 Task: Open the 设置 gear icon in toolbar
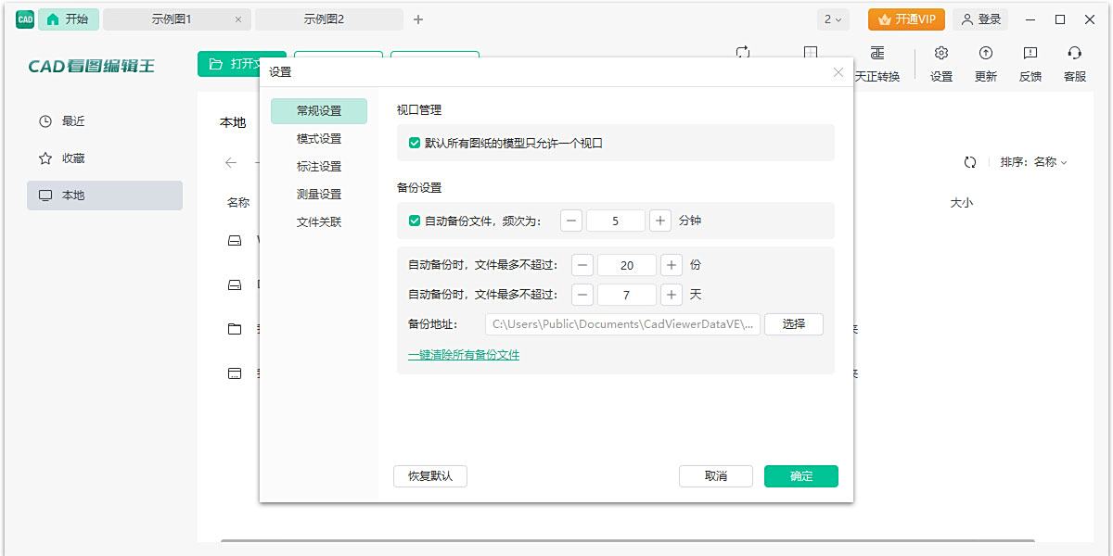941,54
